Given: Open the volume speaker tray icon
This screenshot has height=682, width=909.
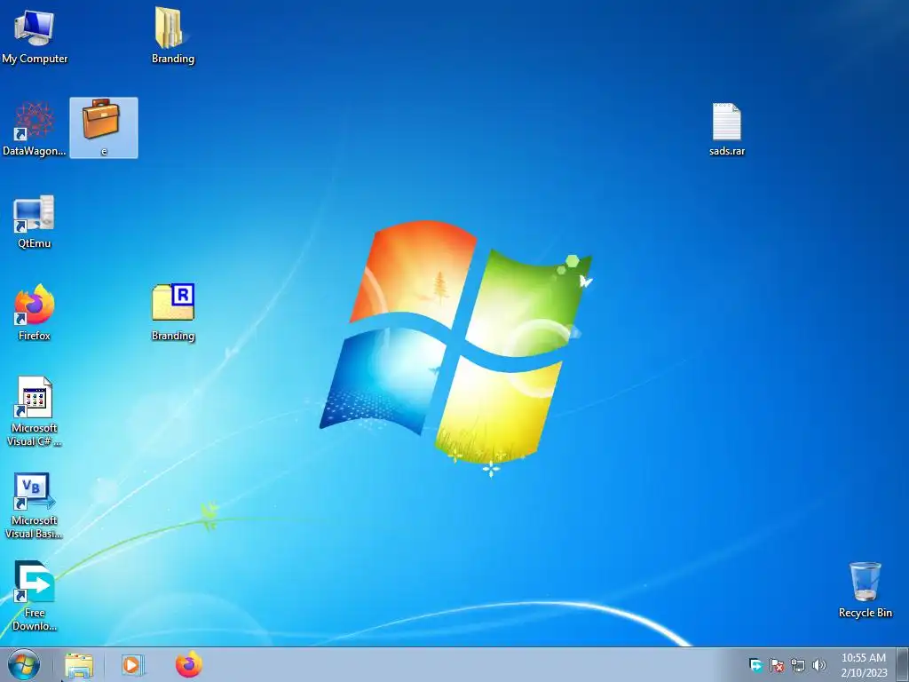Looking at the screenshot, I should click(818, 665).
